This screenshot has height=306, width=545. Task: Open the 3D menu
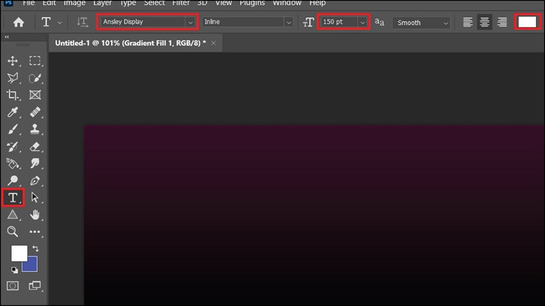pos(202,3)
